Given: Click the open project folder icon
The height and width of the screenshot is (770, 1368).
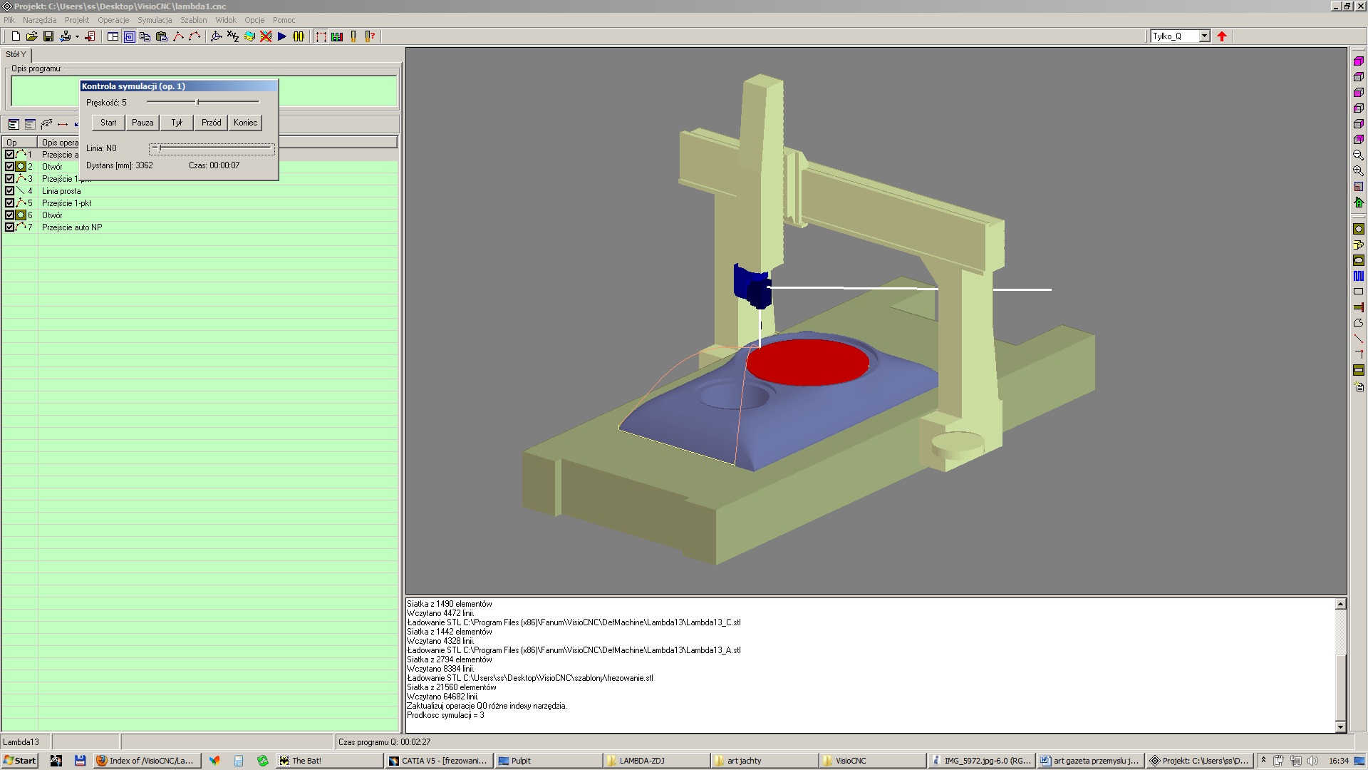Looking at the screenshot, I should coord(31,36).
